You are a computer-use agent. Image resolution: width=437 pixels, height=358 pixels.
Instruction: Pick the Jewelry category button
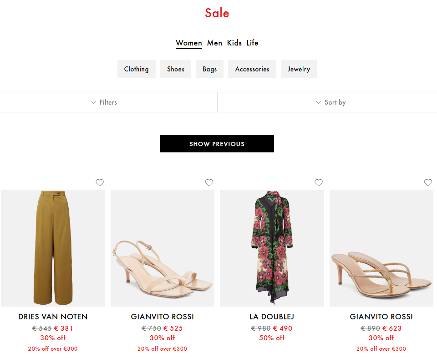tap(299, 69)
